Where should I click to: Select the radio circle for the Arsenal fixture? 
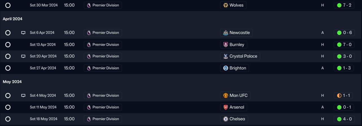point(8,107)
